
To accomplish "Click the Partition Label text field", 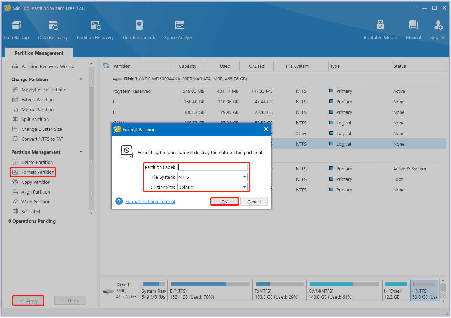I will (212, 167).
